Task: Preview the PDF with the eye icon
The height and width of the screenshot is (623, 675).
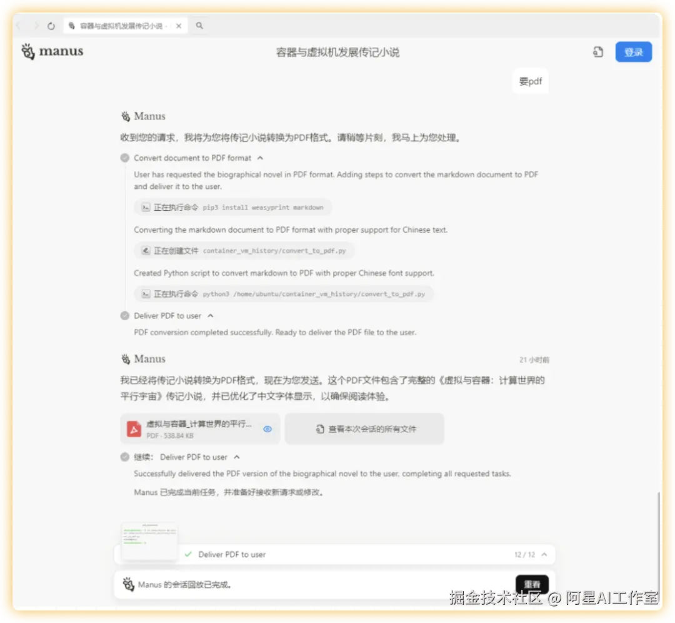Action: (267, 429)
